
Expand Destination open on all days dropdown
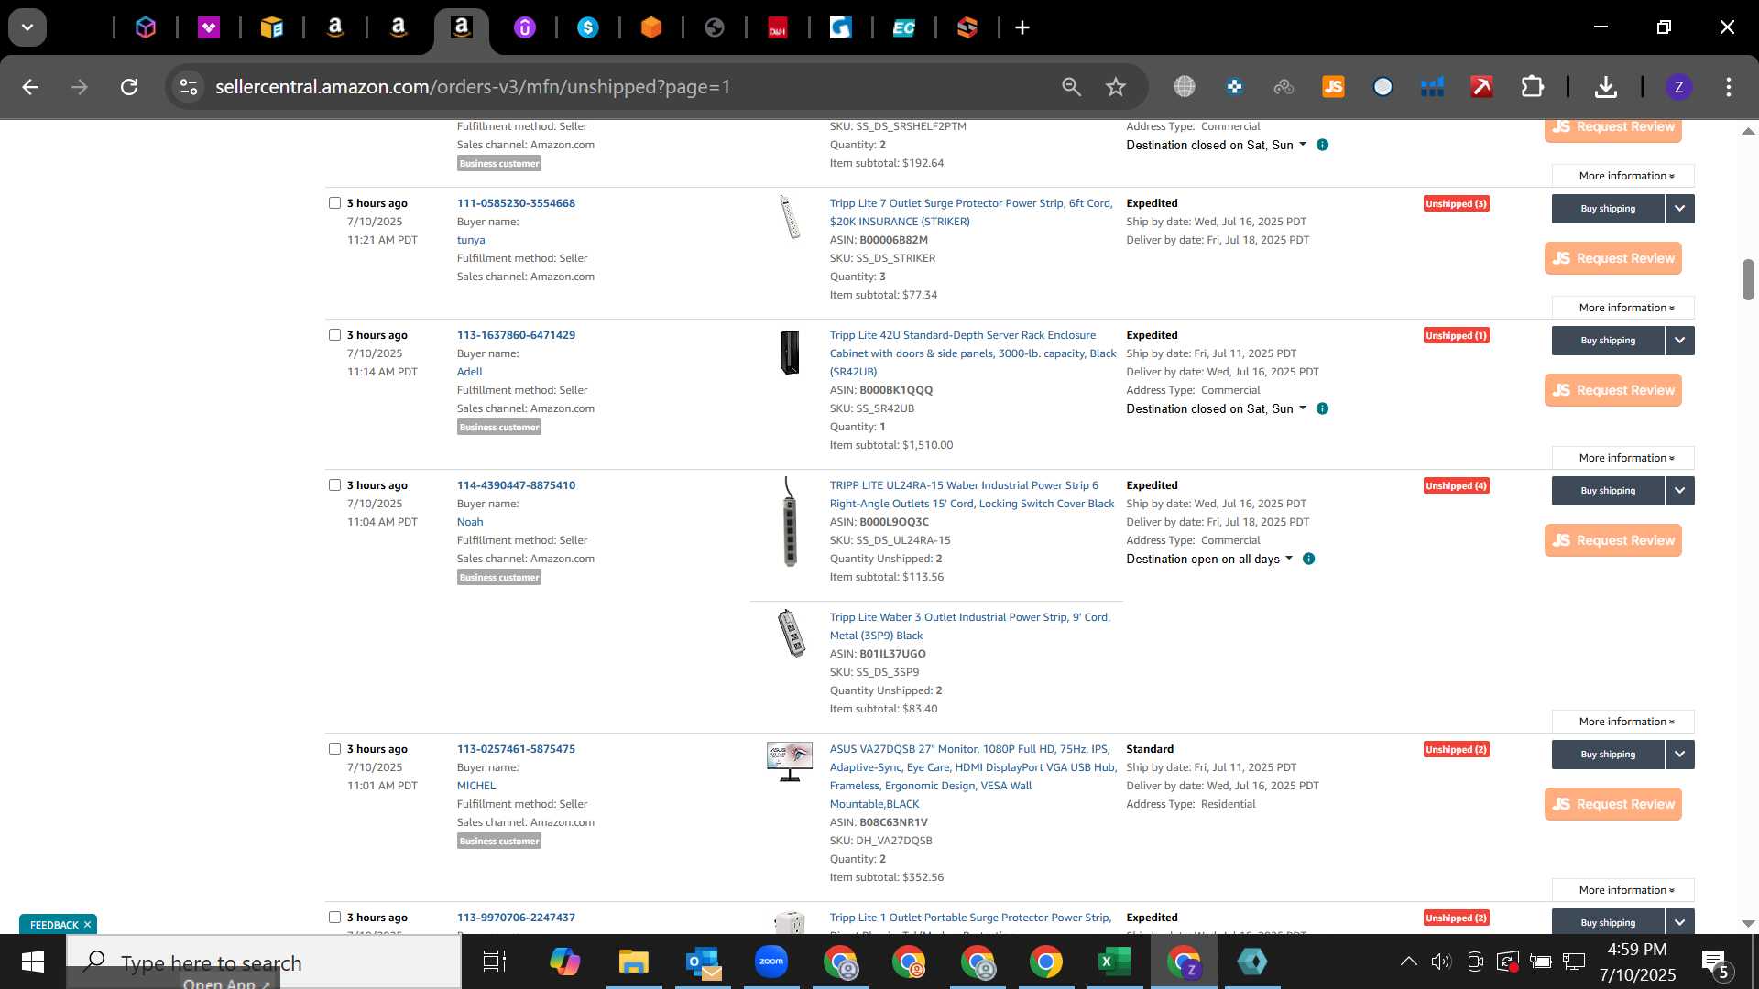(1209, 559)
